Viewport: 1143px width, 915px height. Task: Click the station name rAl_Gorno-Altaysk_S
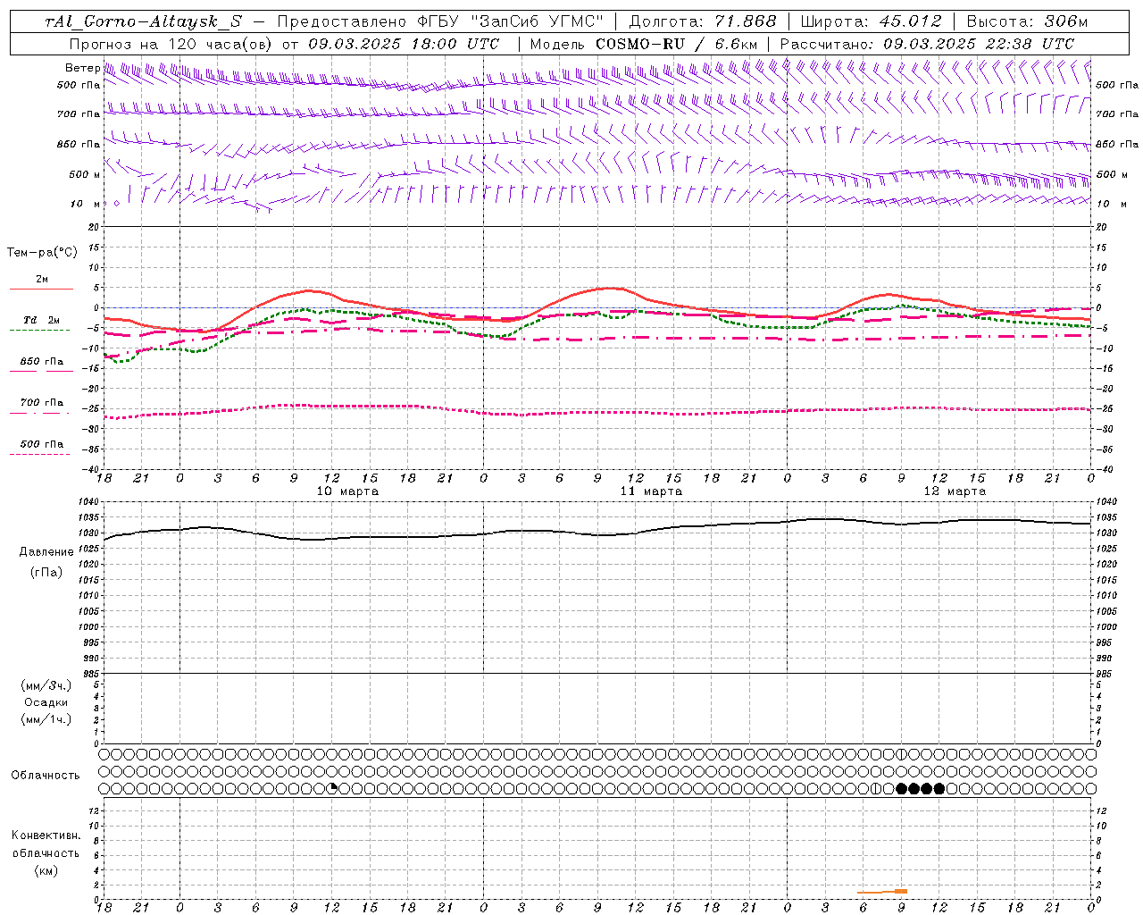tap(143, 21)
